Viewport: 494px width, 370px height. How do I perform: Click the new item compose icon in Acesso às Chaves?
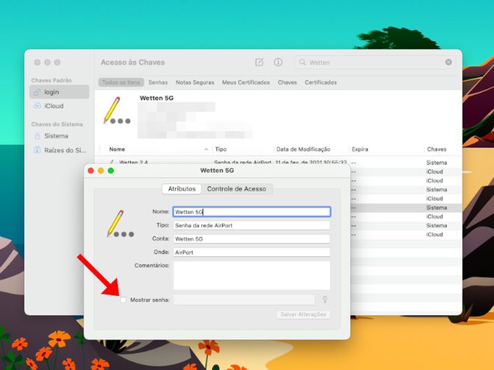click(x=259, y=62)
